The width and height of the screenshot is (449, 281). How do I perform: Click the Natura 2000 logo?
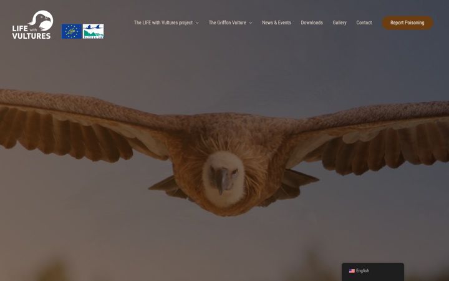click(x=94, y=31)
